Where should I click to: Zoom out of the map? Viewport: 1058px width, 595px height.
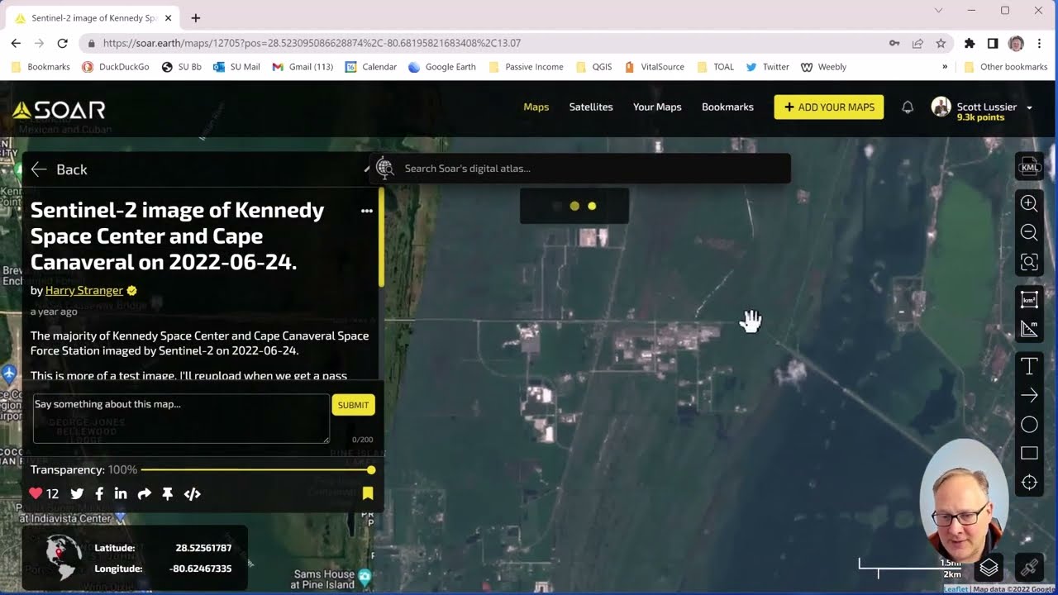[x=1029, y=232]
